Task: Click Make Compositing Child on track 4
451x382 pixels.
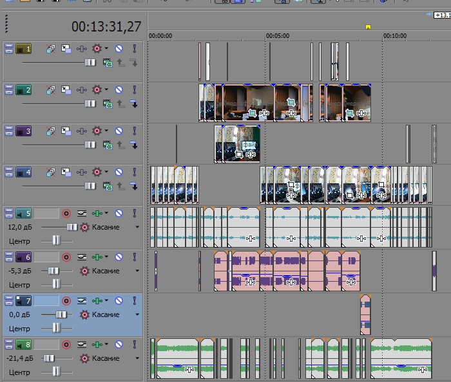Action: pyautogui.click(x=134, y=186)
